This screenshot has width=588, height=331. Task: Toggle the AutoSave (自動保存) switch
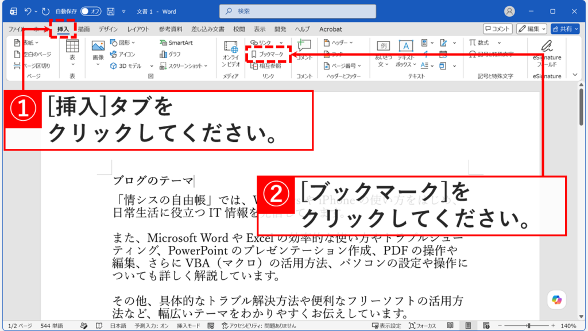coord(90,11)
